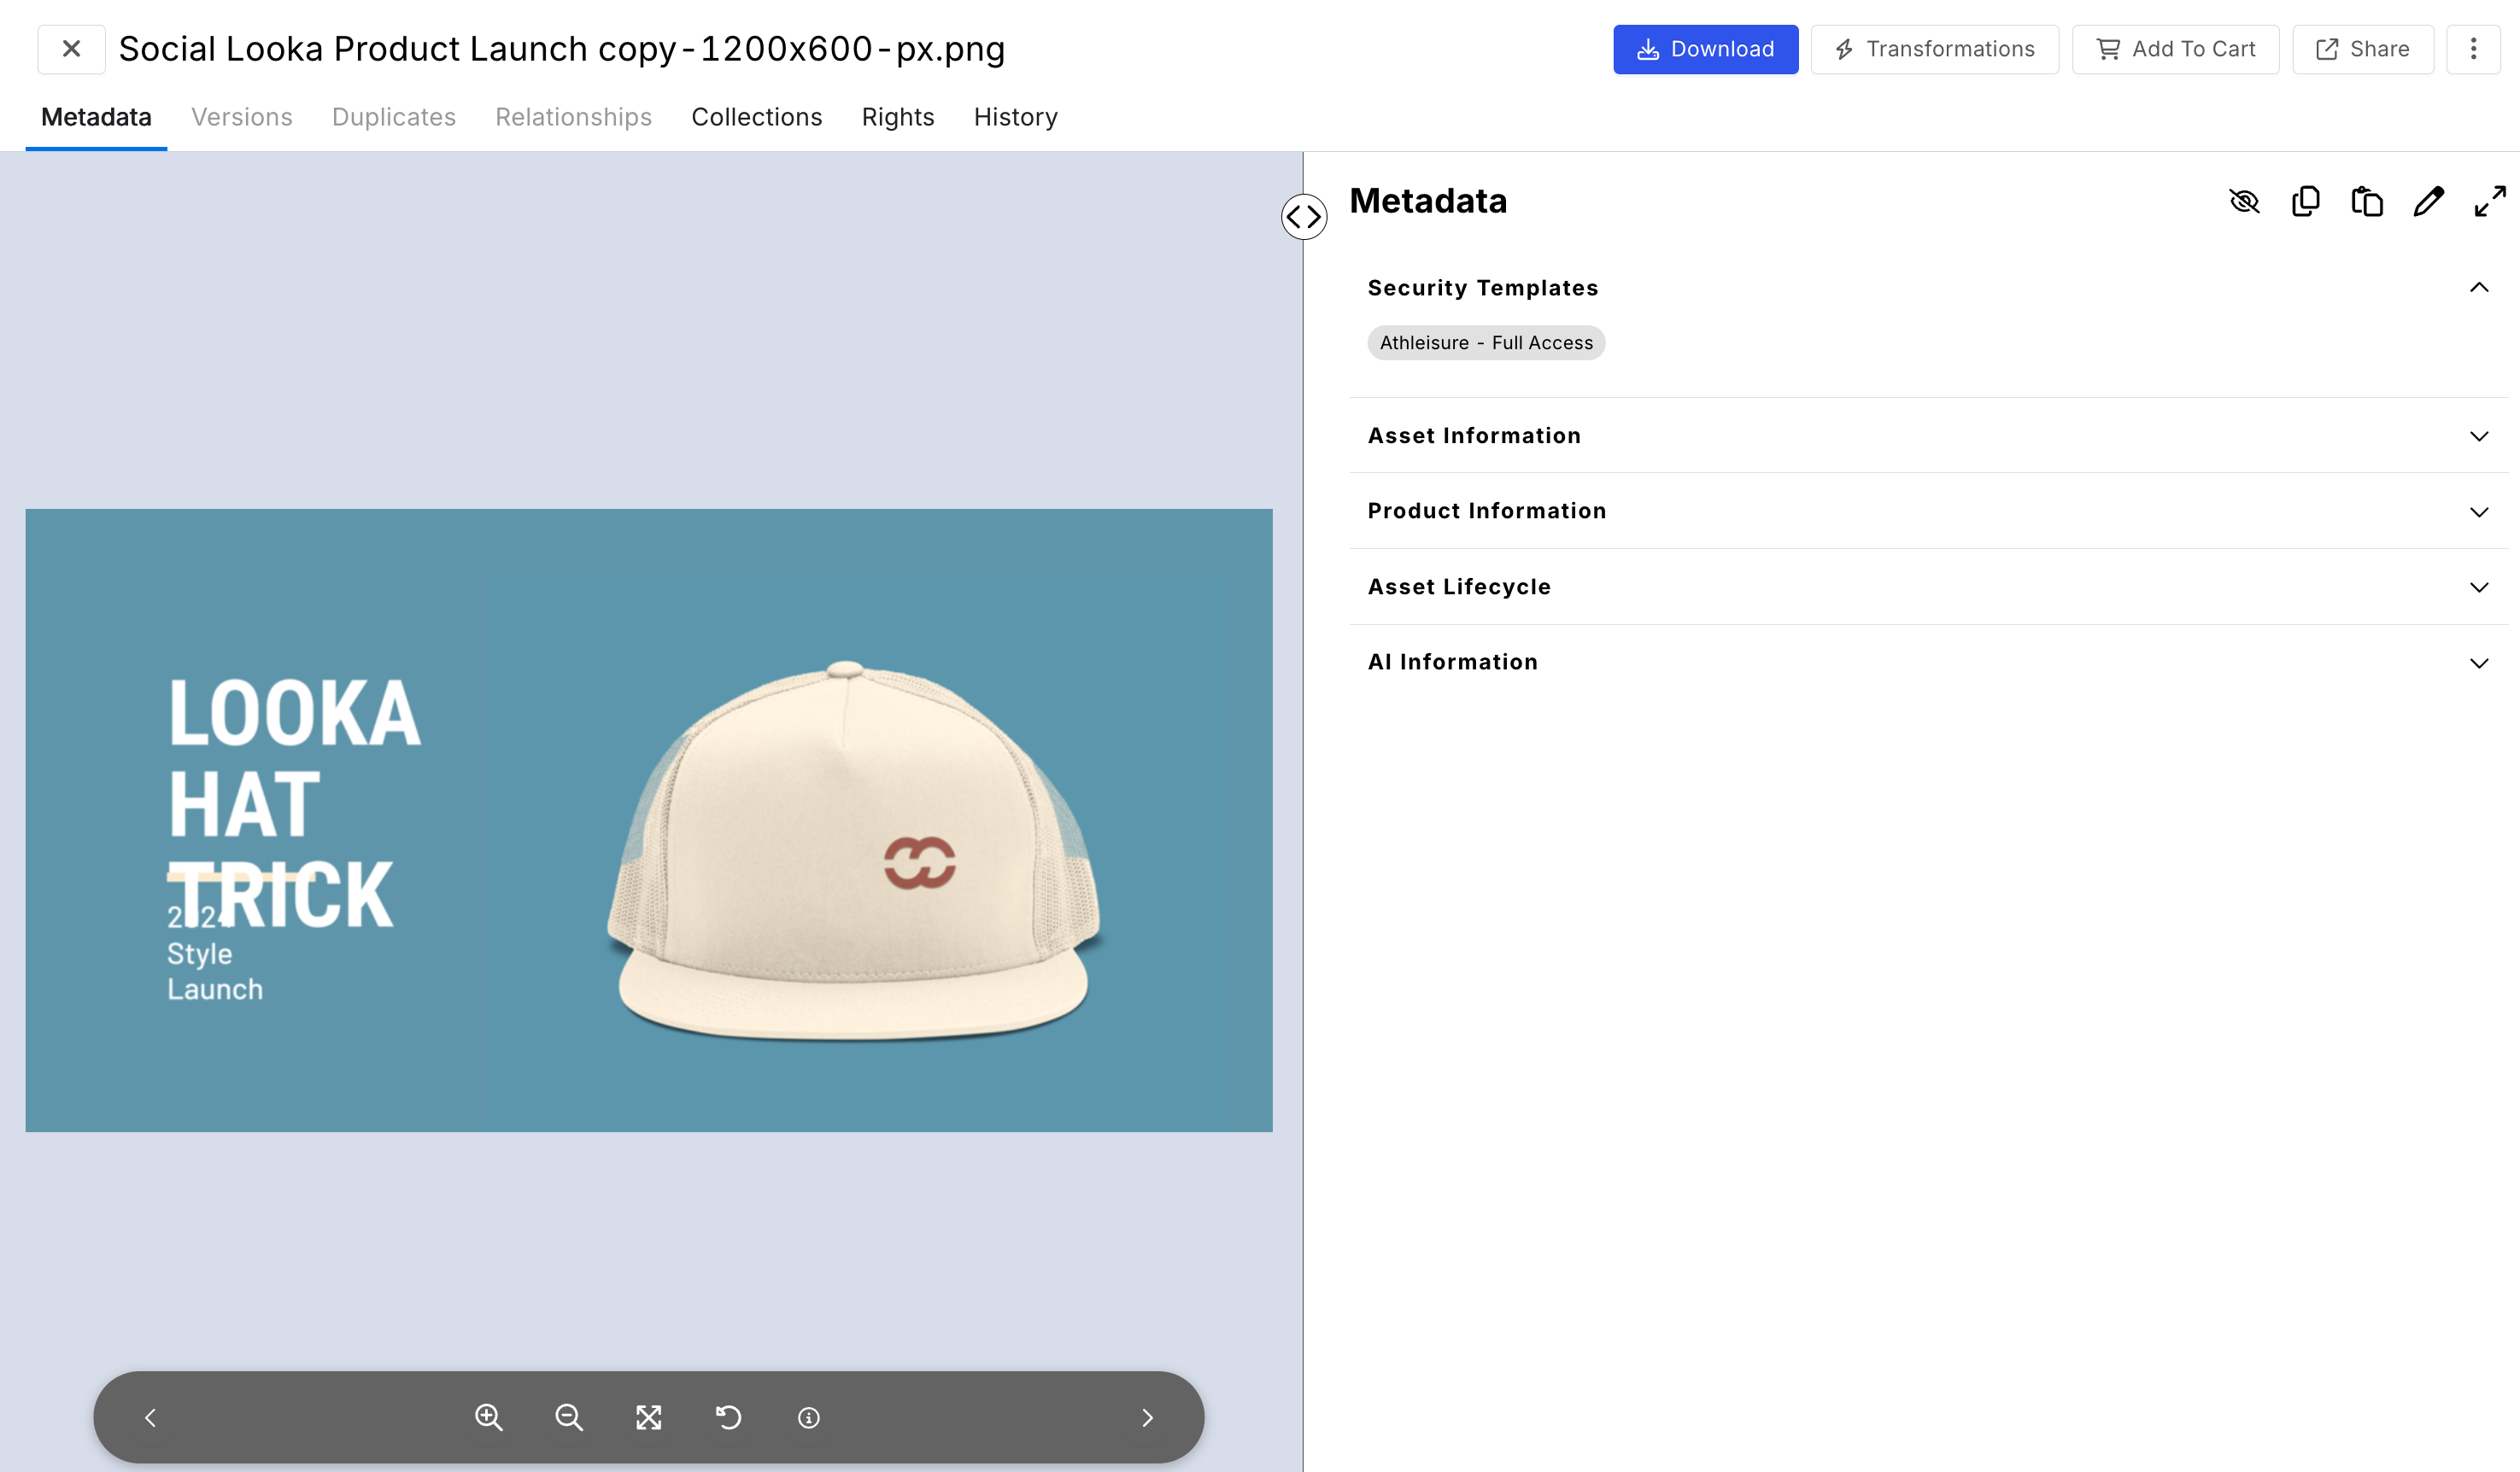
Task: Click the copy metadata icon
Action: 2305,201
